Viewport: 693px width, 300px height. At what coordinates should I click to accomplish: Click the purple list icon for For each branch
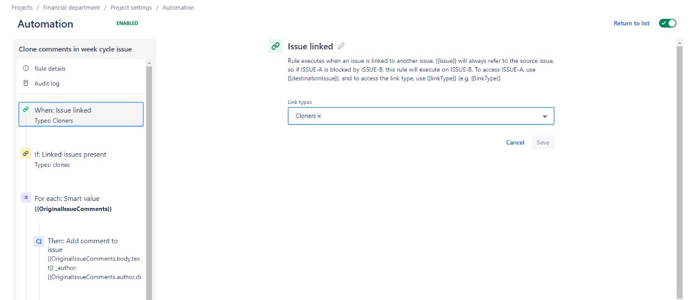25,198
